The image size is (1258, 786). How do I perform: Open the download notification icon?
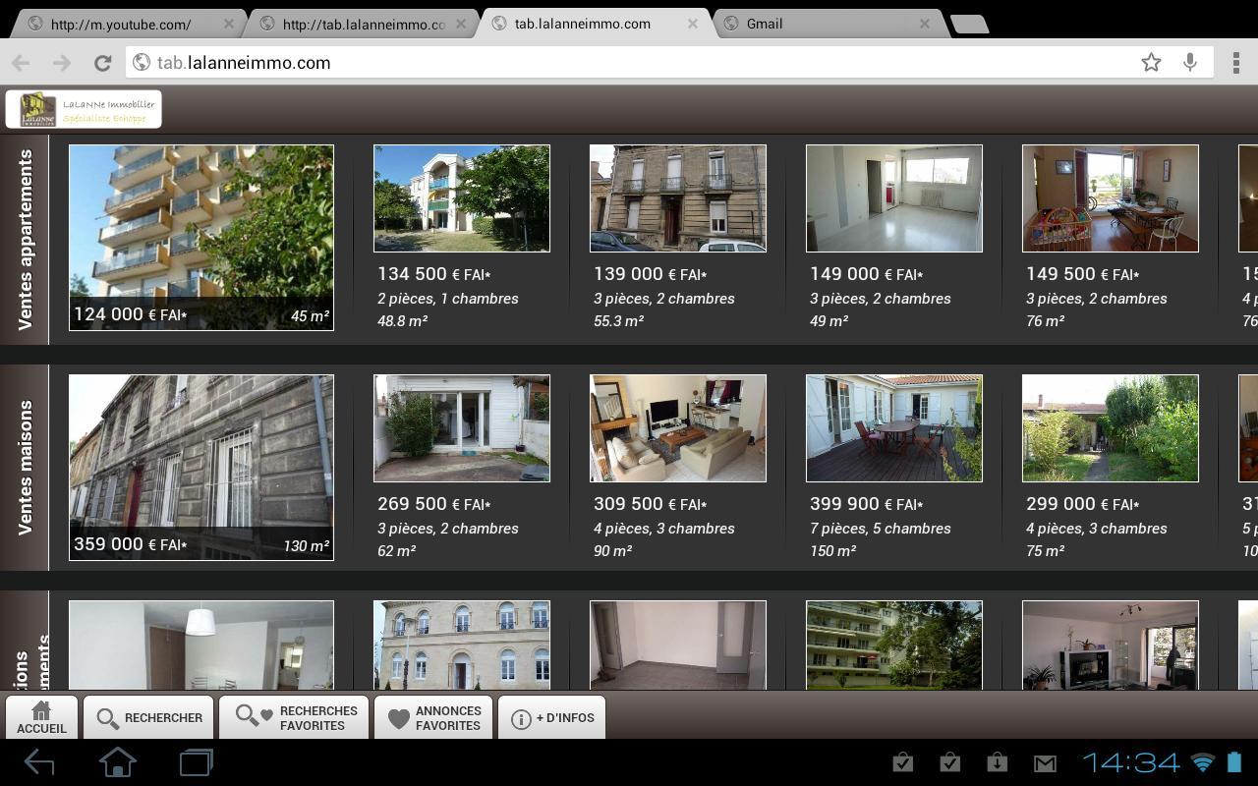(997, 762)
